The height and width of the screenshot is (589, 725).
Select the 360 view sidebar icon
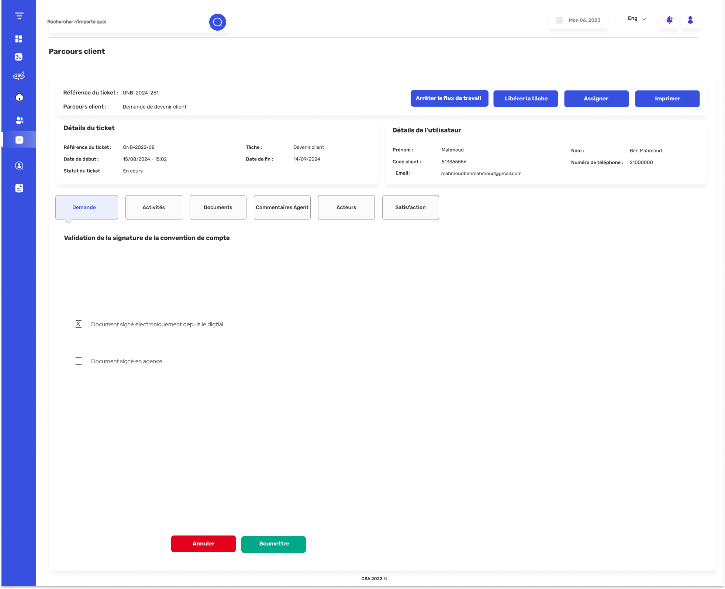19,76
